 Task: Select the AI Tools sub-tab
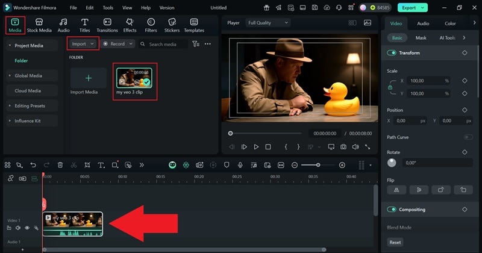(447, 38)
